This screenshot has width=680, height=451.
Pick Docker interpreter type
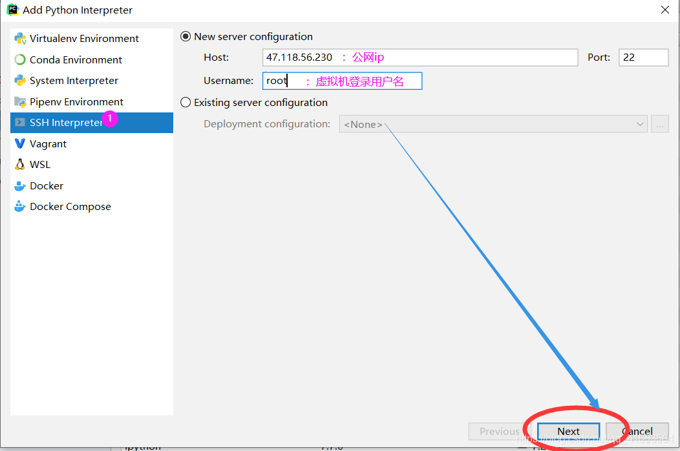pyautogui.click(x=92, y=185)
